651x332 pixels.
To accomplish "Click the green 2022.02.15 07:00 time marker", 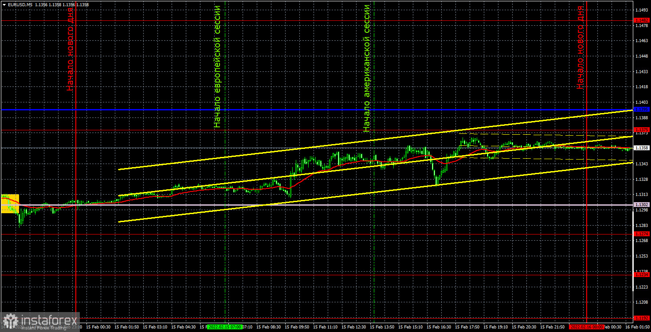I will coord(225,327).
